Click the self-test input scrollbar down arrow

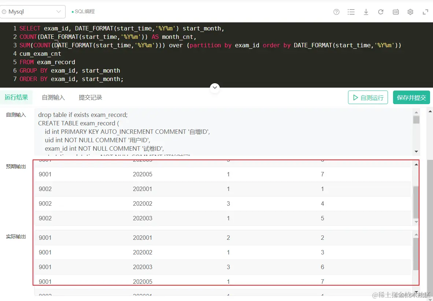[417, 151]
